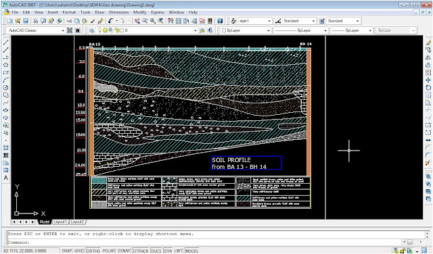Image resolution: width=433 pixels, height=254 pixels.
Task: Open the Help question mark icon
Action: 220,21
